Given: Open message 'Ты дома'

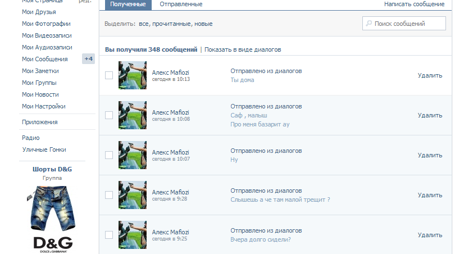Looking at the screenshot, I should pos(242,80).
